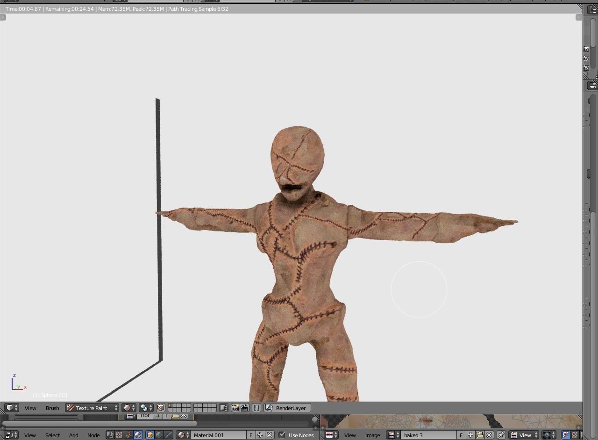
Task: Unlink the baked 3 image
Action: 488,435
